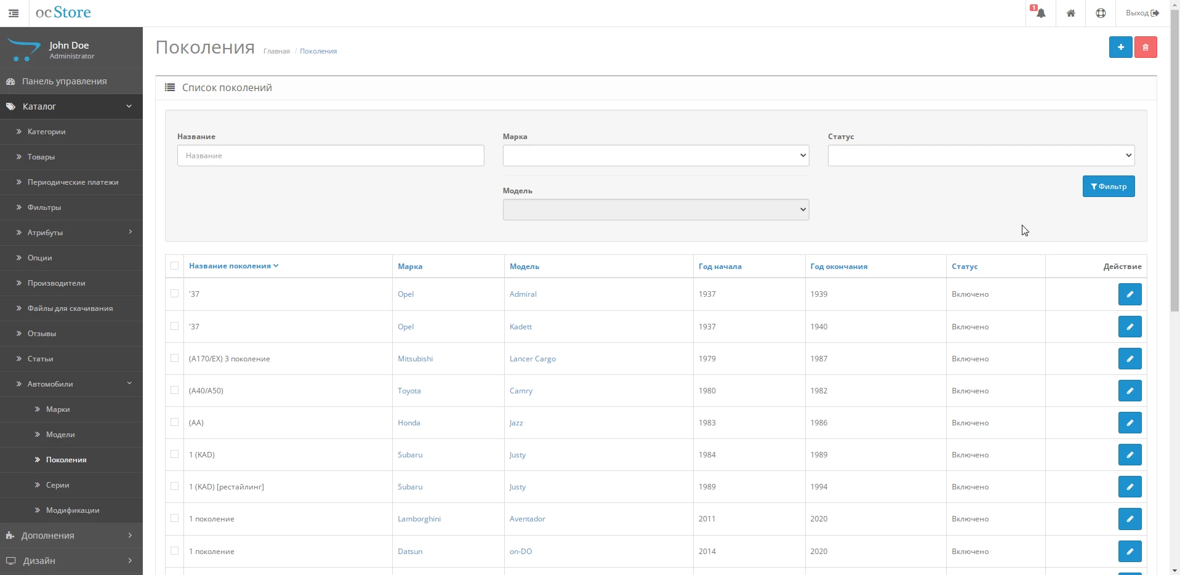Edit the Mitsubishi Lancer Cargo row
The height and width of the screenshot is (575, 1180).
1130,359
